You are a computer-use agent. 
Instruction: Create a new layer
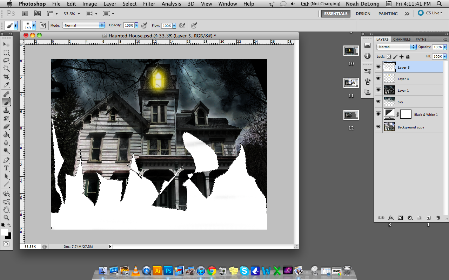(x=428, y=218)
